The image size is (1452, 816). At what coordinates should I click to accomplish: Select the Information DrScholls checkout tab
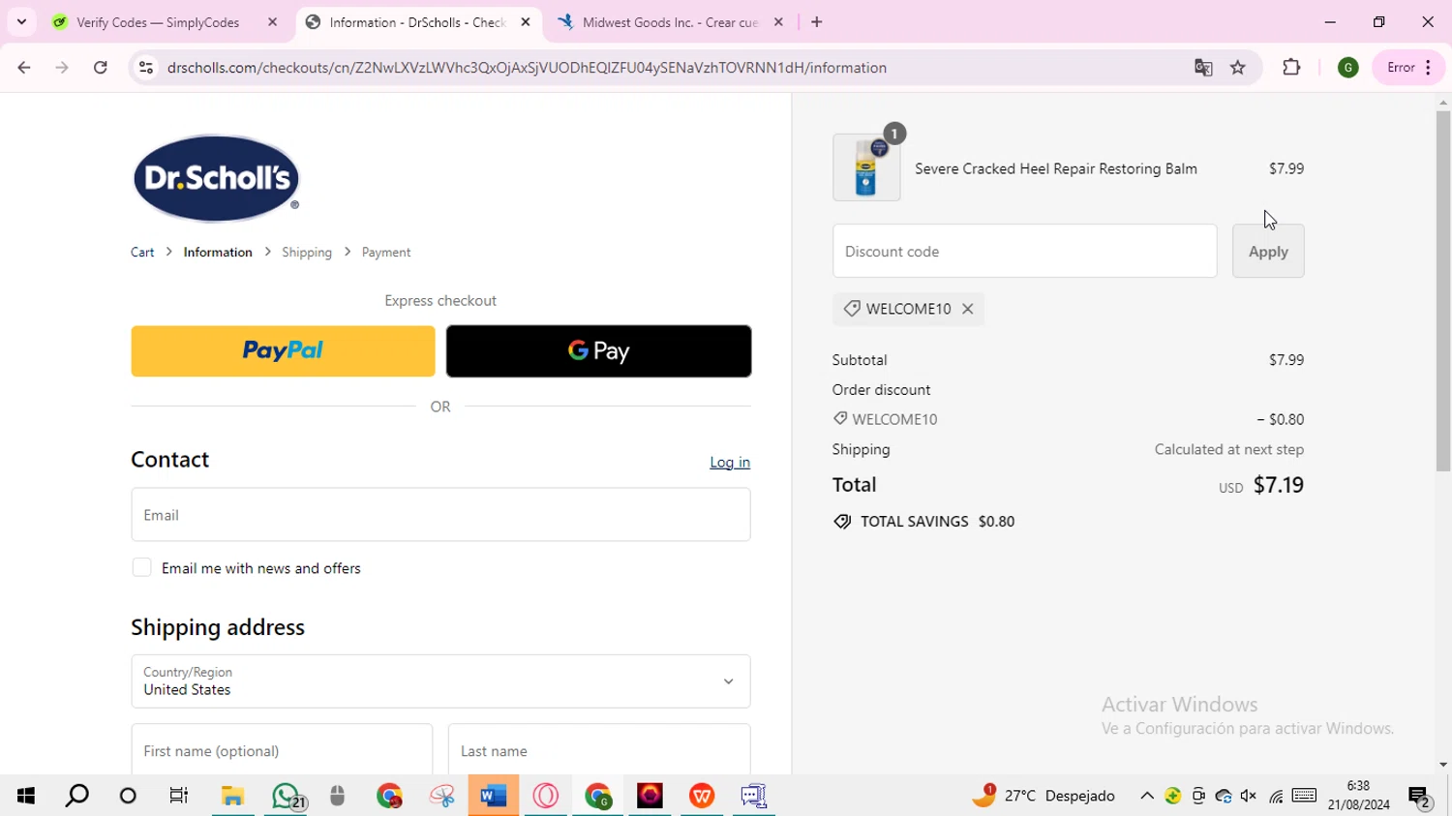pos(416,22)
